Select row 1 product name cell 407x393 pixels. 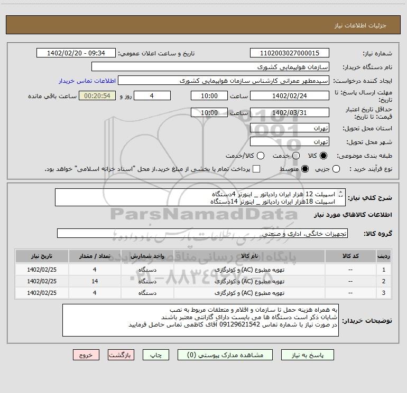249,270
